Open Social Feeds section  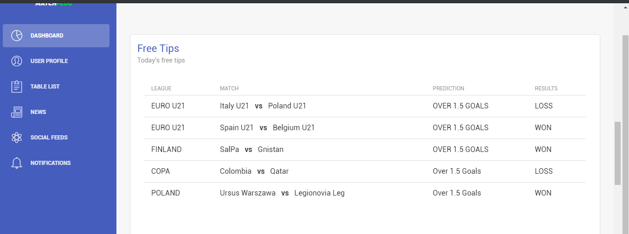click(x=56, y=138)
